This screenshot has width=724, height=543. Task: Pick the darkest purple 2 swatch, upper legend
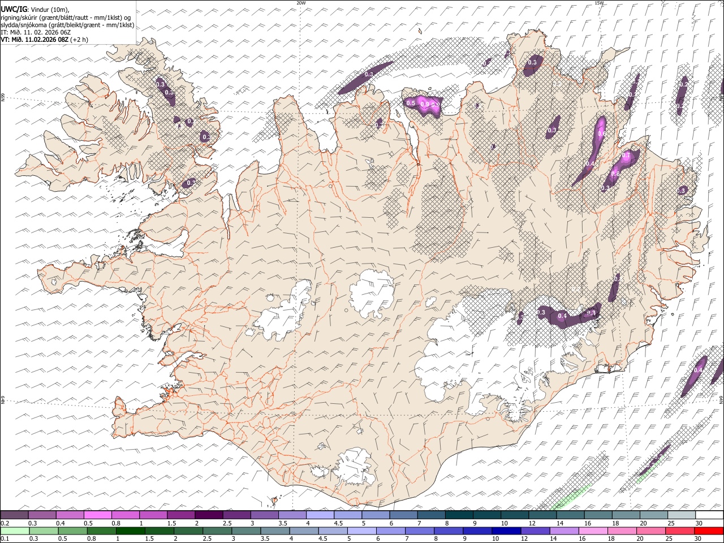(209, 515)
